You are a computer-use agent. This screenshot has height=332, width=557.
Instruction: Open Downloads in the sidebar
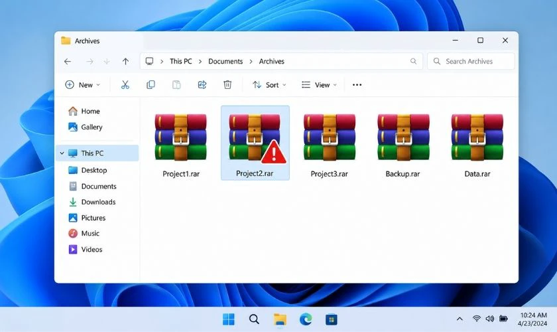pyautogui.click(x=92, y=202)
